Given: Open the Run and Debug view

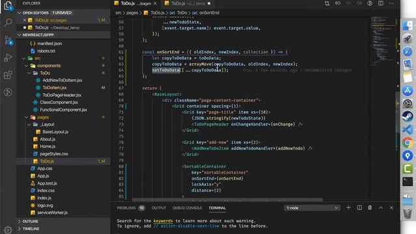Looking at the screenshot, I should pyautogui.click(x=8, y=57).
